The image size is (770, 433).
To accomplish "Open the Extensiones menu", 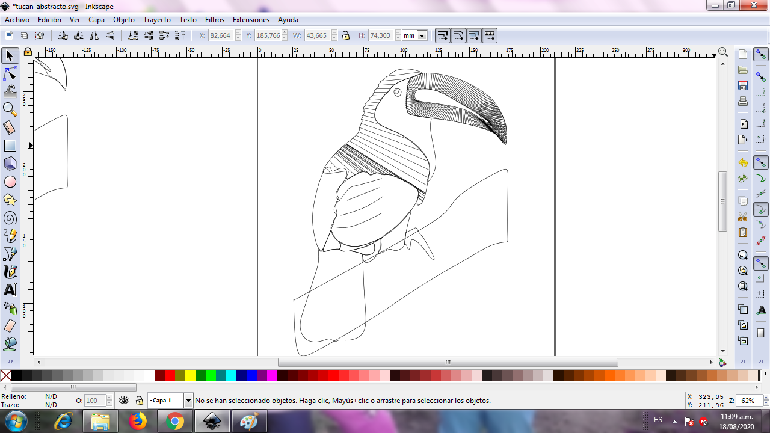I will [x=251, y=20].
